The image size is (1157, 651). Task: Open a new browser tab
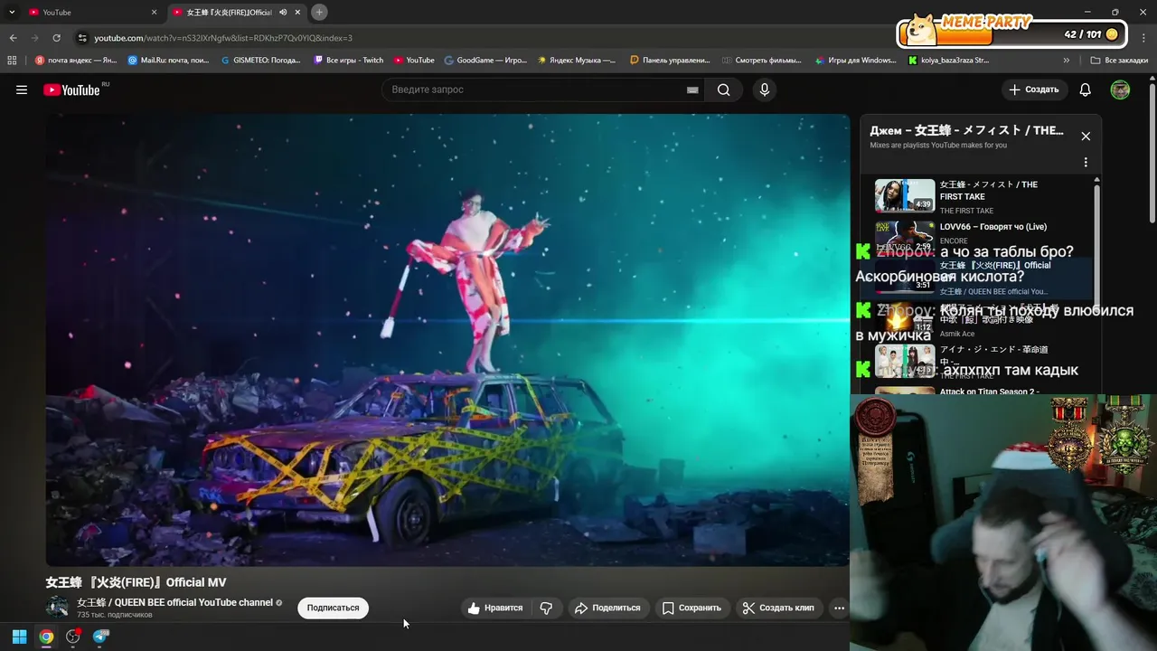pyautogui.click(x=319, y=12)
